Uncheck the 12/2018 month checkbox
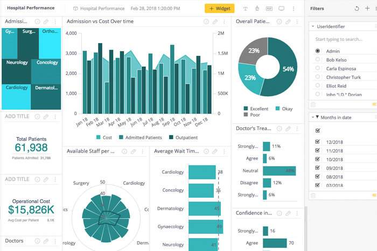Screen dimensions: 377x251 click(317, 142)
